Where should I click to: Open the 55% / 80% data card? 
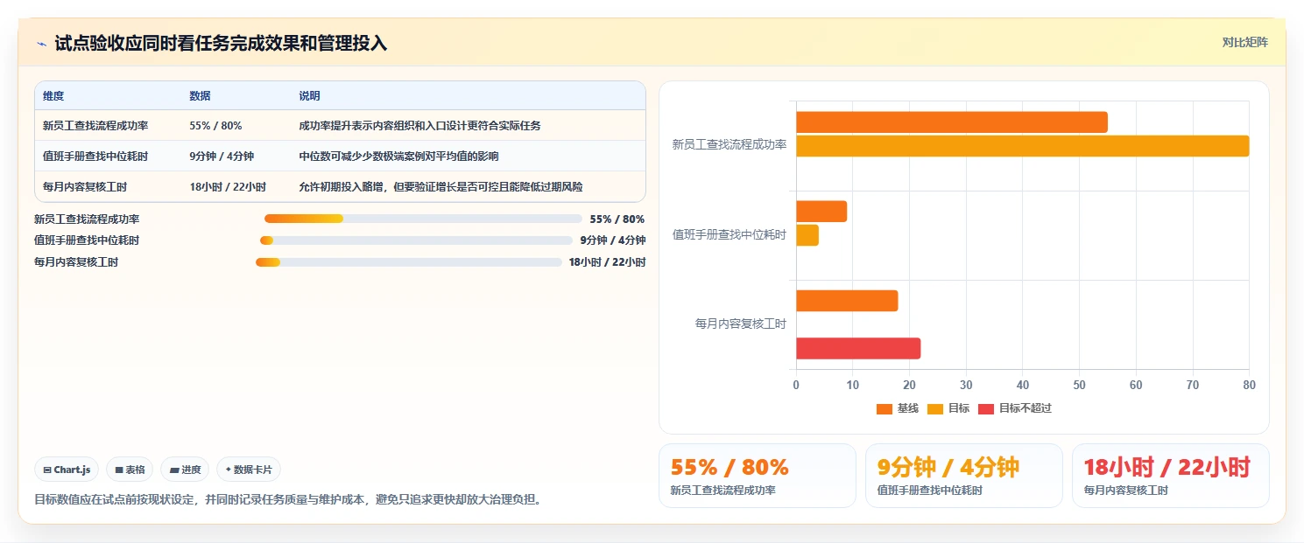(758, 476)
